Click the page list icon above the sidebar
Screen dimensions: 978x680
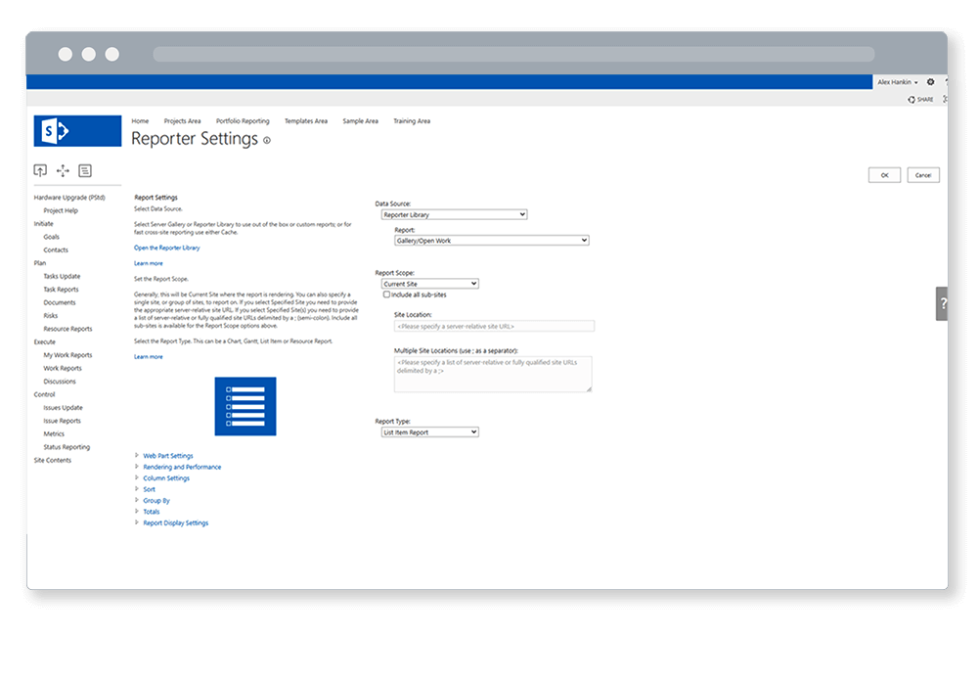pyautogui.click(x=85, y=170)
